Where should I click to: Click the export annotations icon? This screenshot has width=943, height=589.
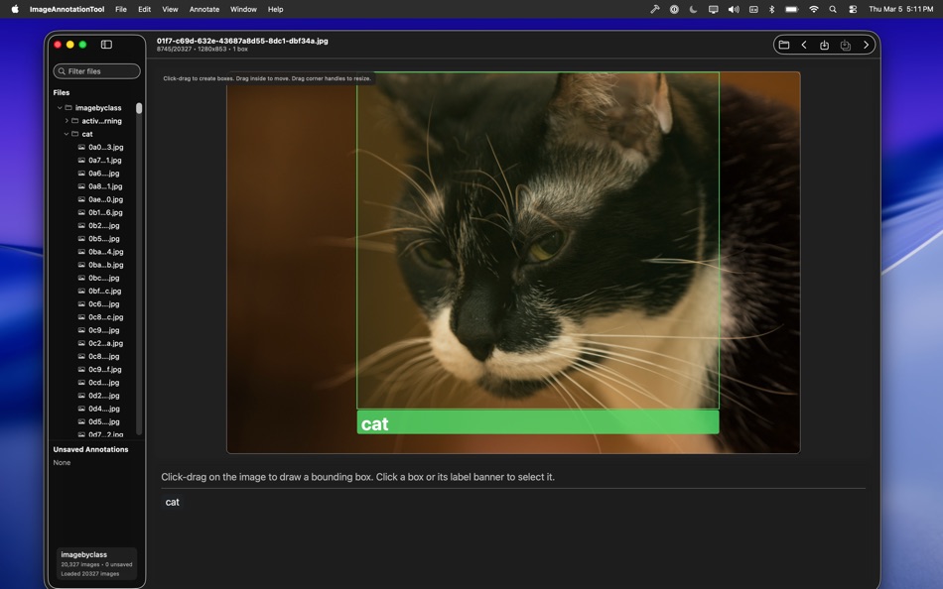click(823, 45)
